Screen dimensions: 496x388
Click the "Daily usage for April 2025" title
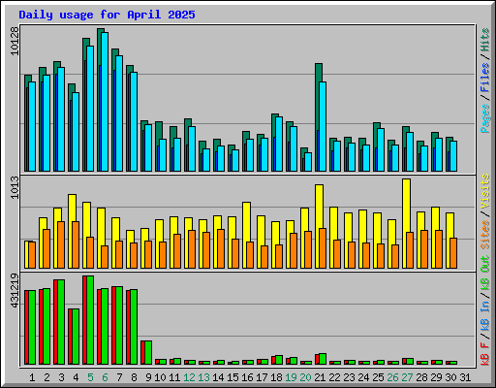click(107, 15)
